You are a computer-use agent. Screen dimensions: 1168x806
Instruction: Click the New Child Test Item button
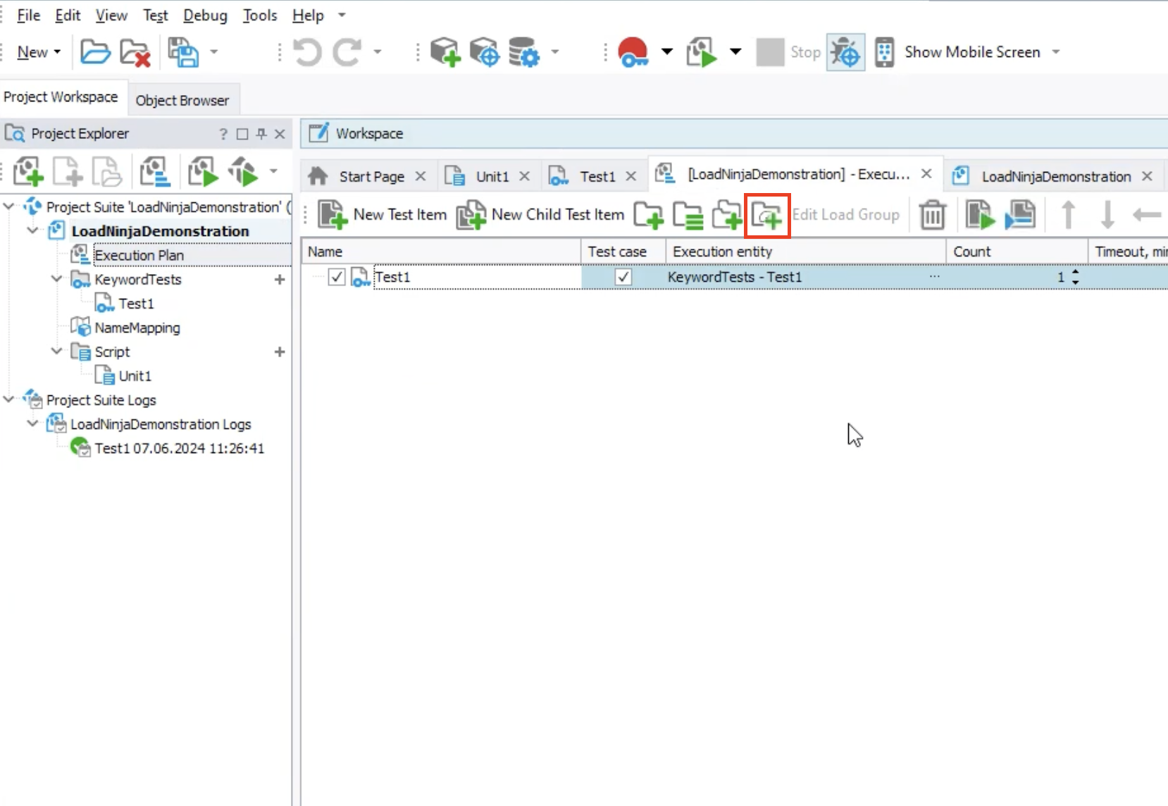point(541,215)
